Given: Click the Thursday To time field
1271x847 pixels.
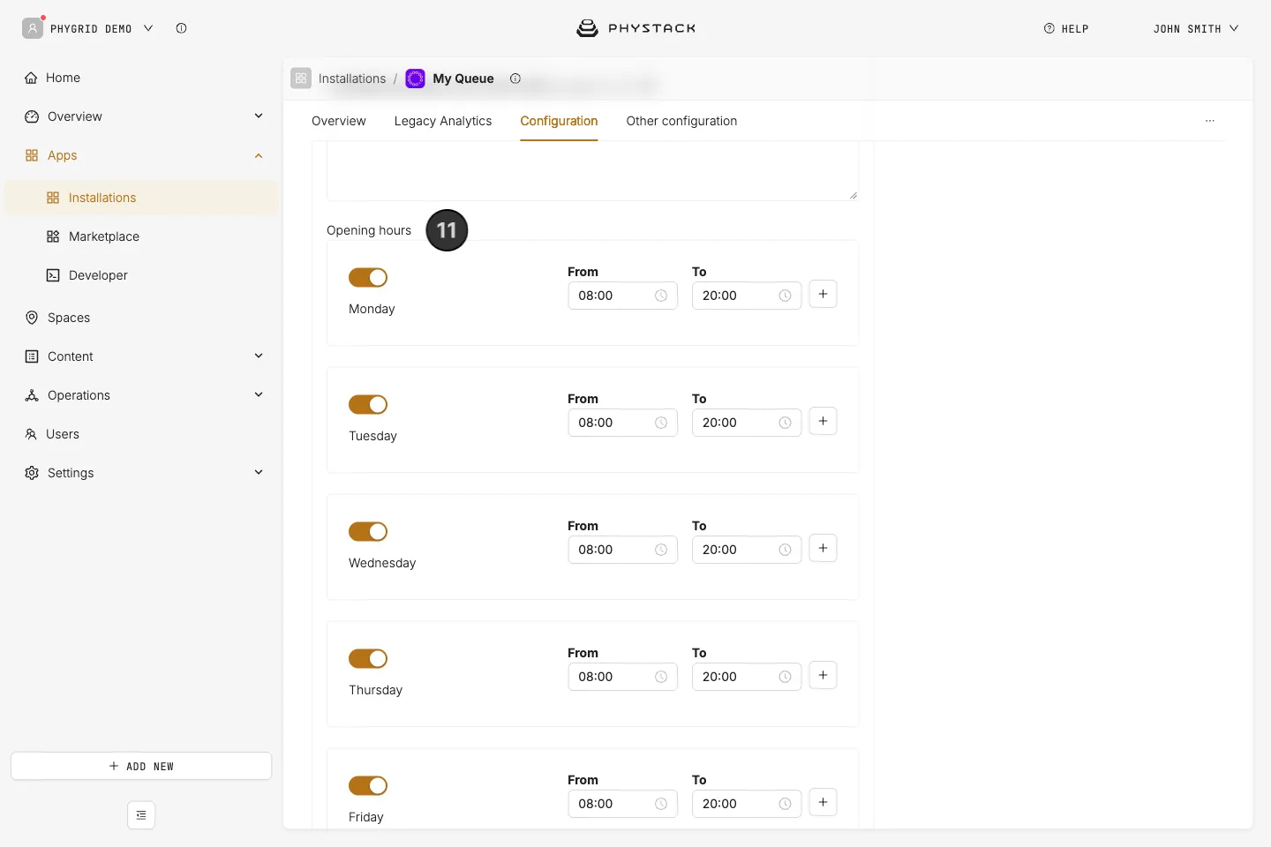Looking at the screenshot, I should click(747, 677).
